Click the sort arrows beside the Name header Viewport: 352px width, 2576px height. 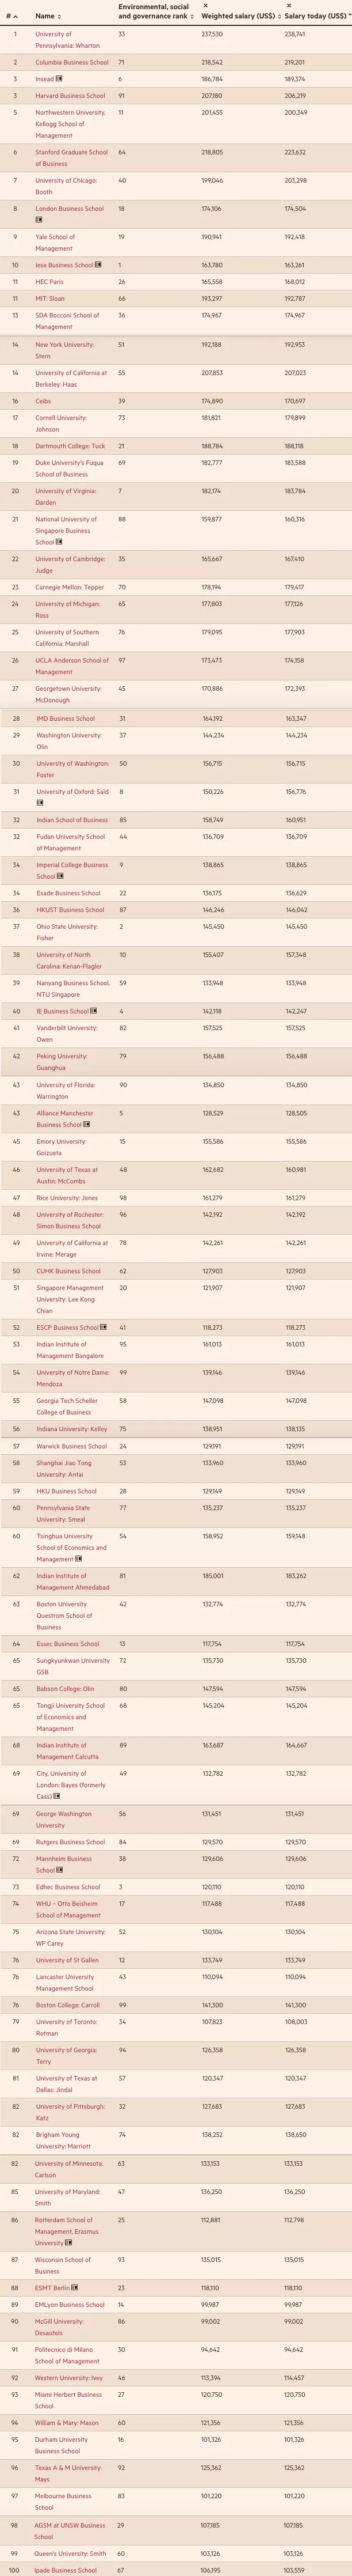click(59, 17)
